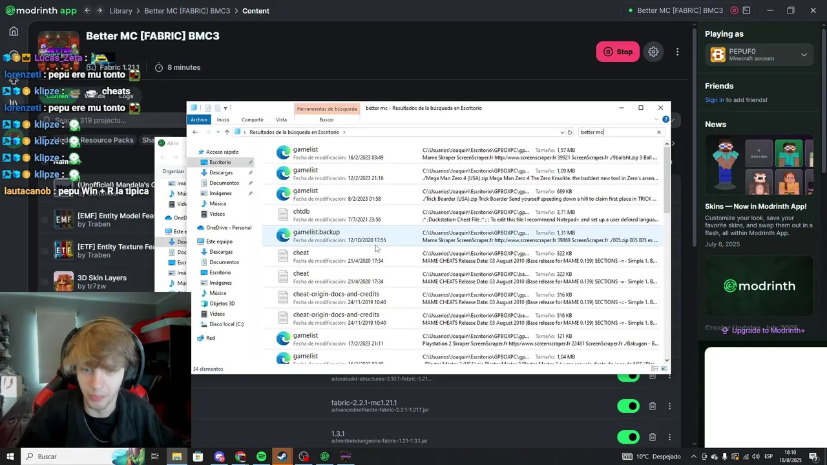The width and height of the screenshot is (827, 465).
Task: Select OneDrive - Personal in Explorer sidebar
Action: click(228, 228)
